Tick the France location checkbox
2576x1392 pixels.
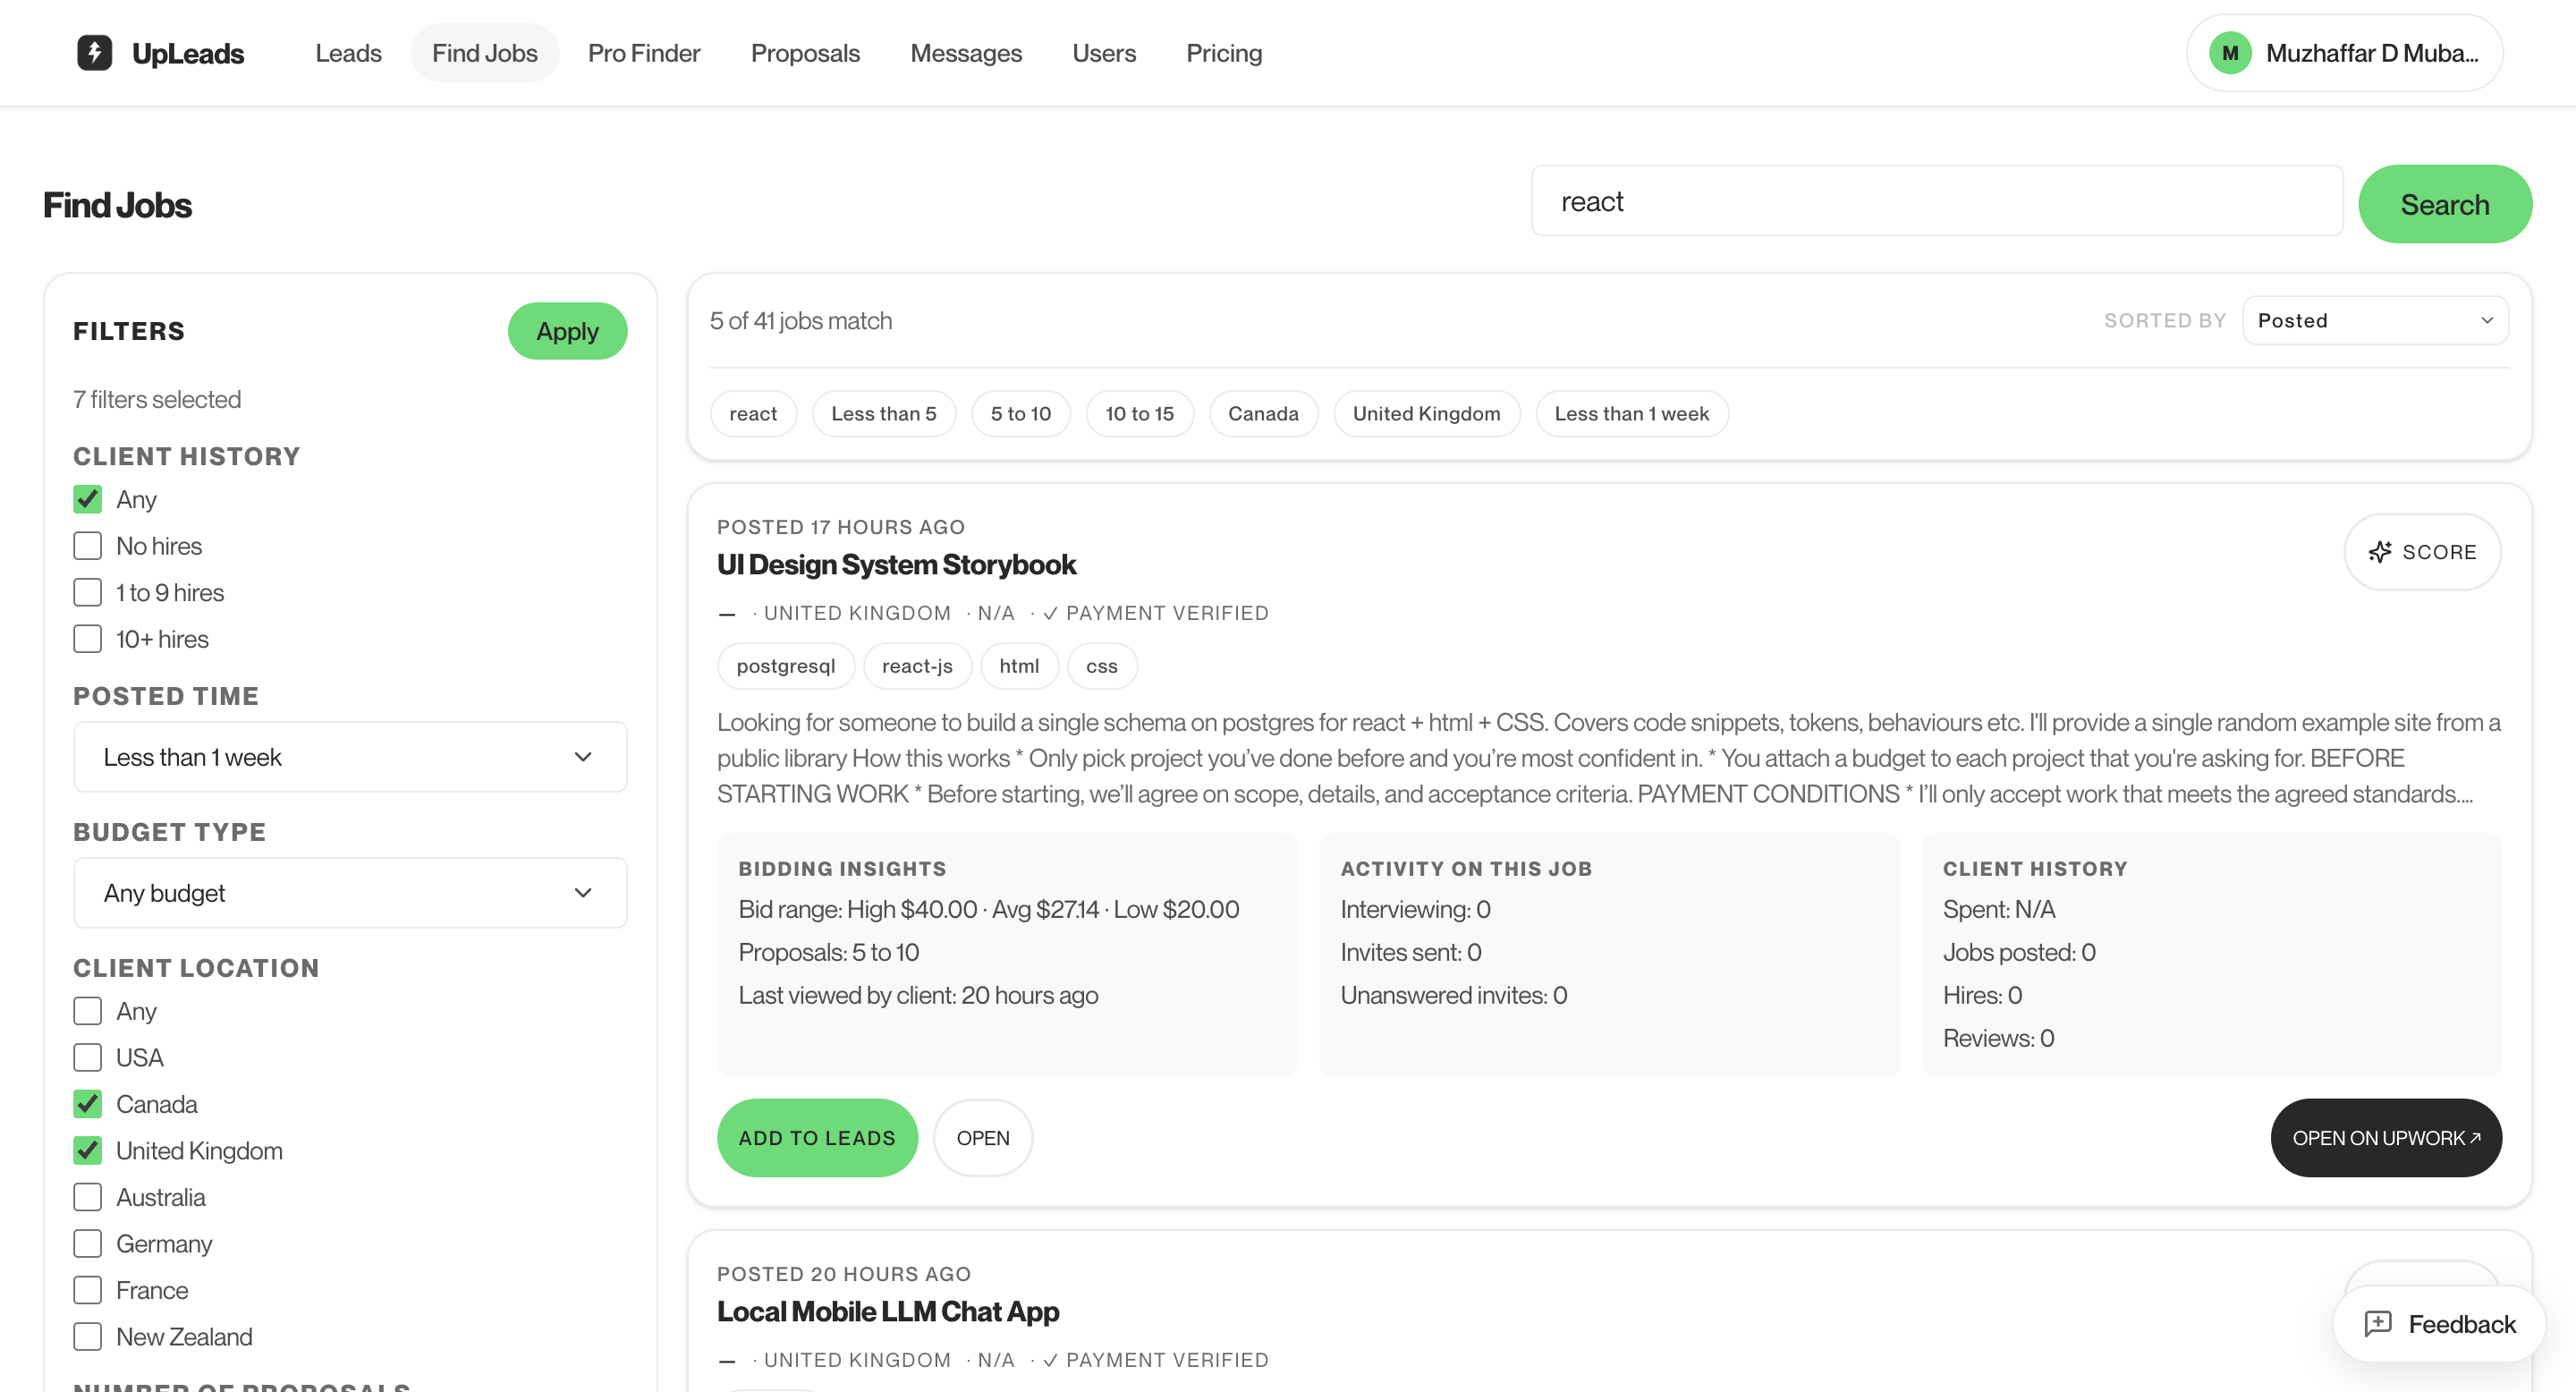click(88, 1290)
